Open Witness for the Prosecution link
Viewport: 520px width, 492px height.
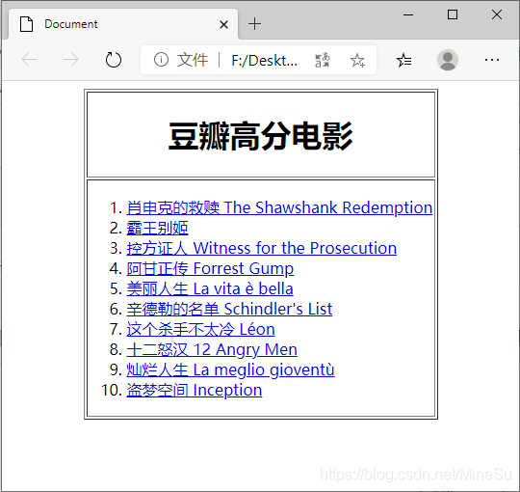[x=262, y=248]
